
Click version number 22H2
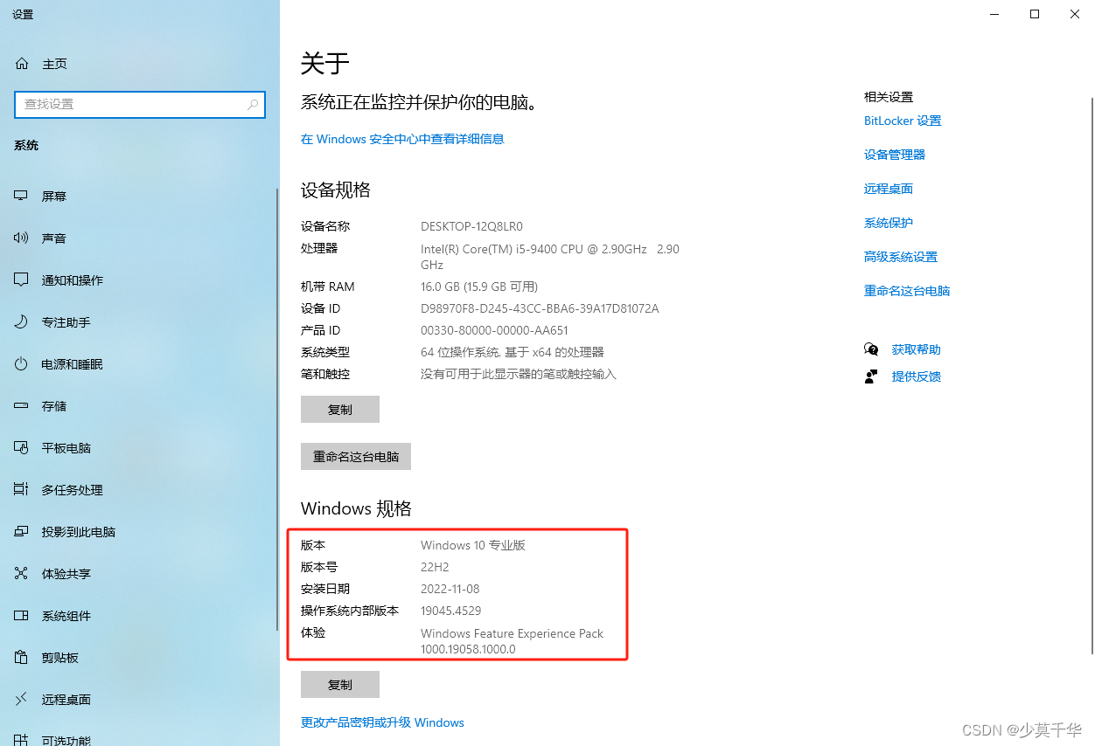[435, 567]
